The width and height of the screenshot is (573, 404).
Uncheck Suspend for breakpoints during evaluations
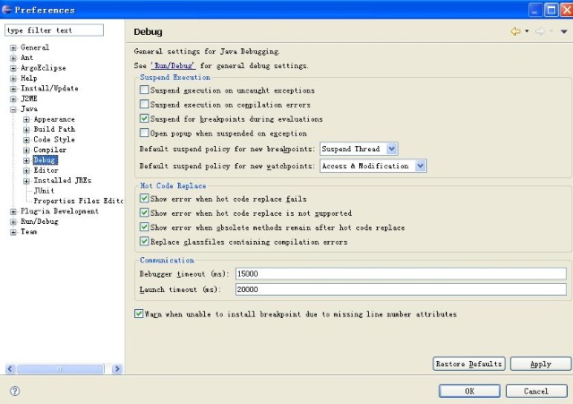144,118
